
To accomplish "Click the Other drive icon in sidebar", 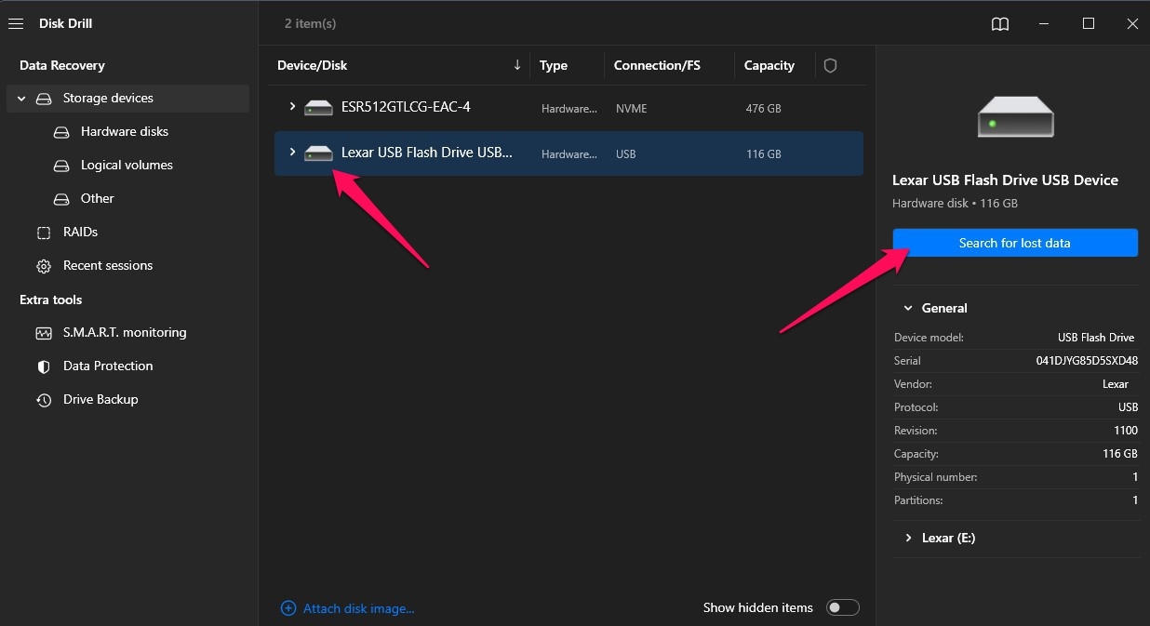I will point(61,199).
